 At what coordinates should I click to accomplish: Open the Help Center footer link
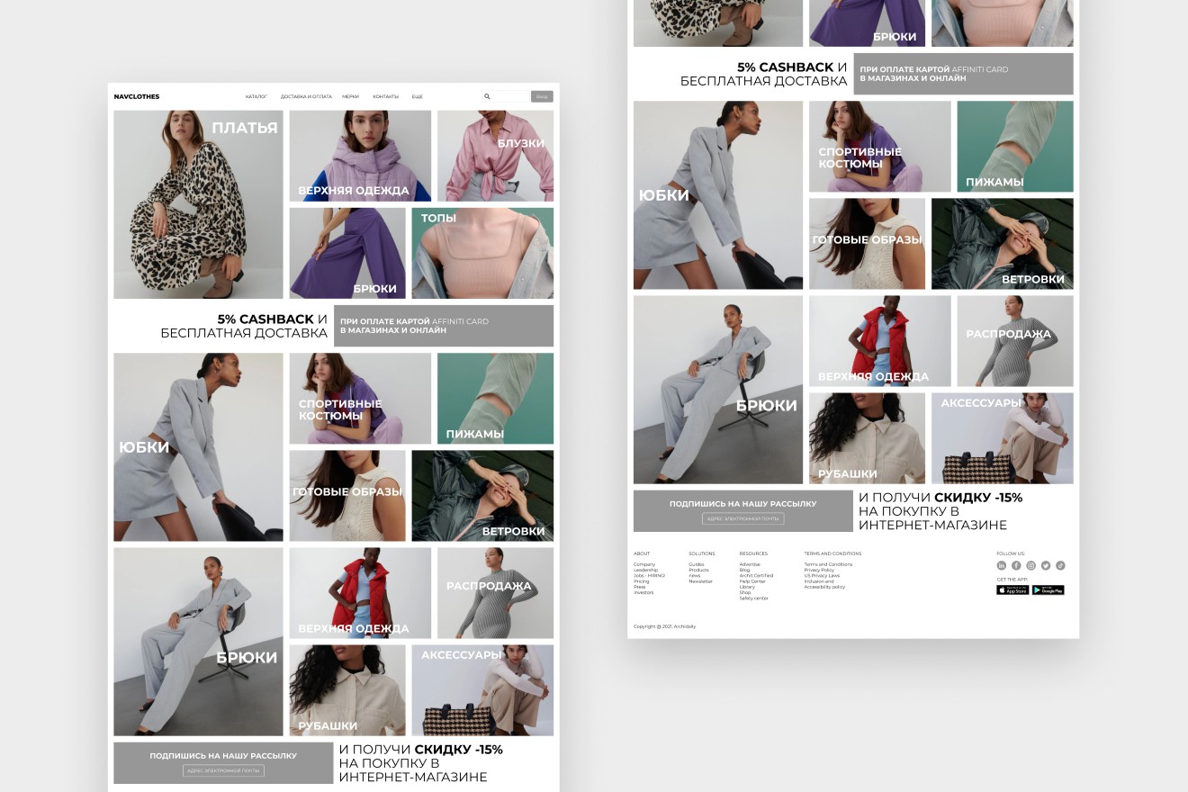751,580
